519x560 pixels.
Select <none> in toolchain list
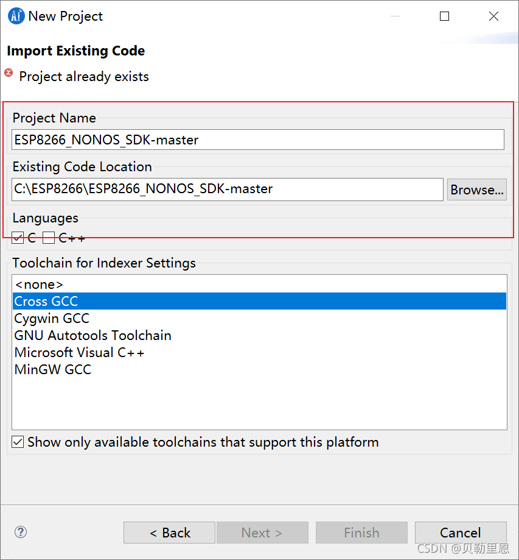click(259, 285)
